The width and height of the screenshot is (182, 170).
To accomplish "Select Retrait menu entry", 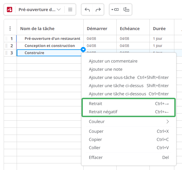I will tap(129, 103).
